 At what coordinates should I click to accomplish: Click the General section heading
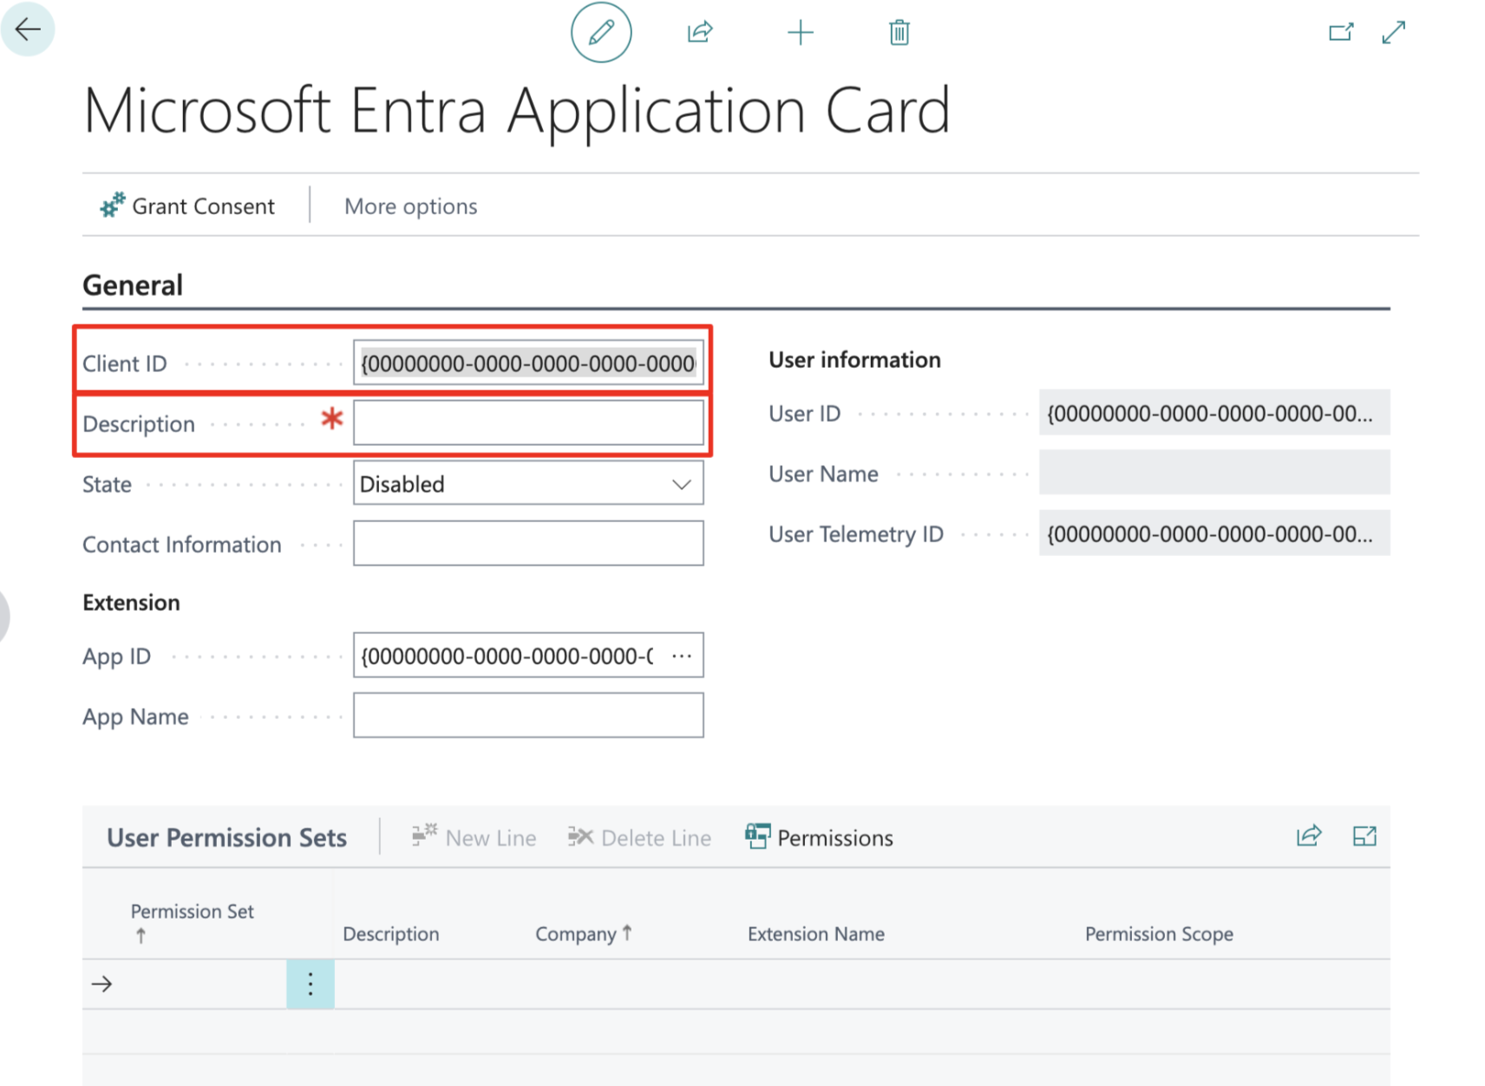pyautogui.click(x=133, y=285)
